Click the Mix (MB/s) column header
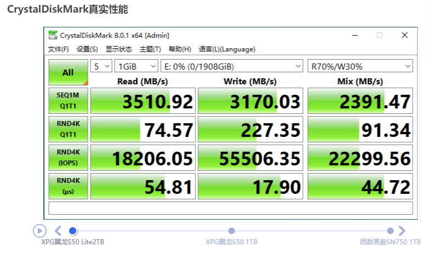This screenshot has height=253, width=433. 360,82
